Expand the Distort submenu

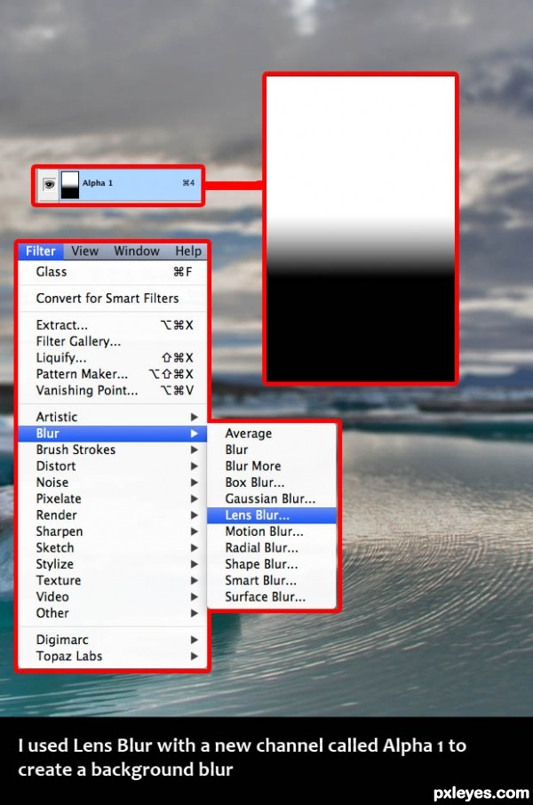pyautogui.click(x=113, y=466)
